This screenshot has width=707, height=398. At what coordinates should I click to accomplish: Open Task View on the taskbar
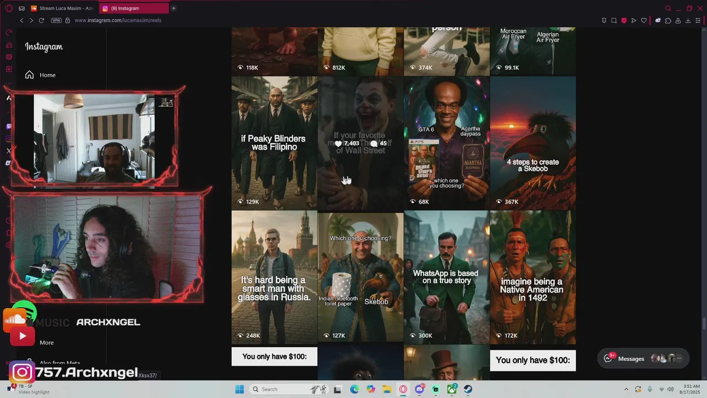(x=337, y=389)
